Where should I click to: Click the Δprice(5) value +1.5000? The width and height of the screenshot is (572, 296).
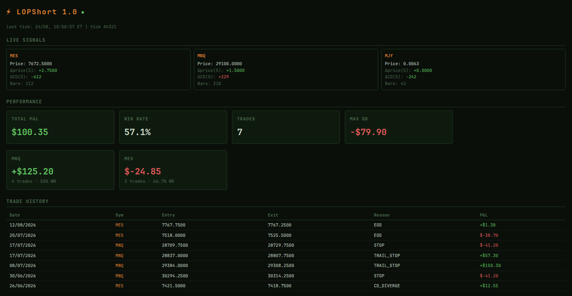tap(235, 70)
